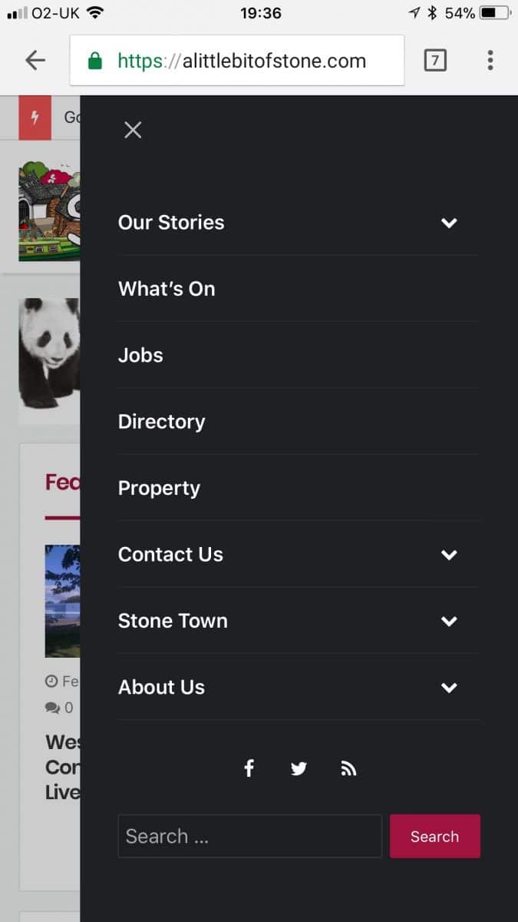Screen dimensions: 518x922
Task: Tap the panda image thumbnail
Action: [49, 353]
